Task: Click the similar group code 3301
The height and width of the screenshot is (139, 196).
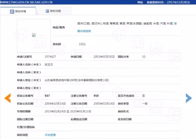Action: point(82,44)
